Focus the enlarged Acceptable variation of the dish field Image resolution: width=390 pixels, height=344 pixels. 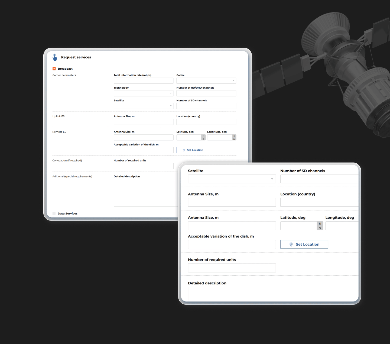232,245
